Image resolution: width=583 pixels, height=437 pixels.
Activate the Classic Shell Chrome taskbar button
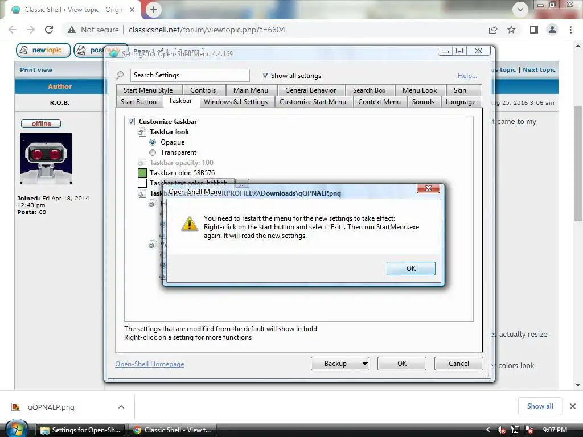coord(173,430)
